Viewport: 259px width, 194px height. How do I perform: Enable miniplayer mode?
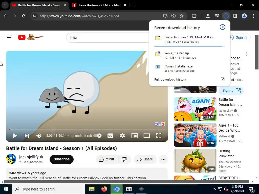pyautogui.click(x=135, y=136)
